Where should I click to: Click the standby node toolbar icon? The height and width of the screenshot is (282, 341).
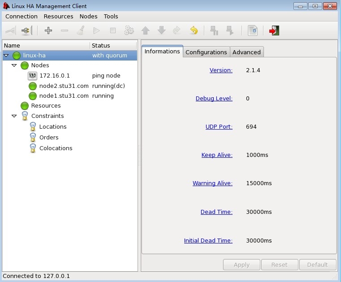coord(214,30)
